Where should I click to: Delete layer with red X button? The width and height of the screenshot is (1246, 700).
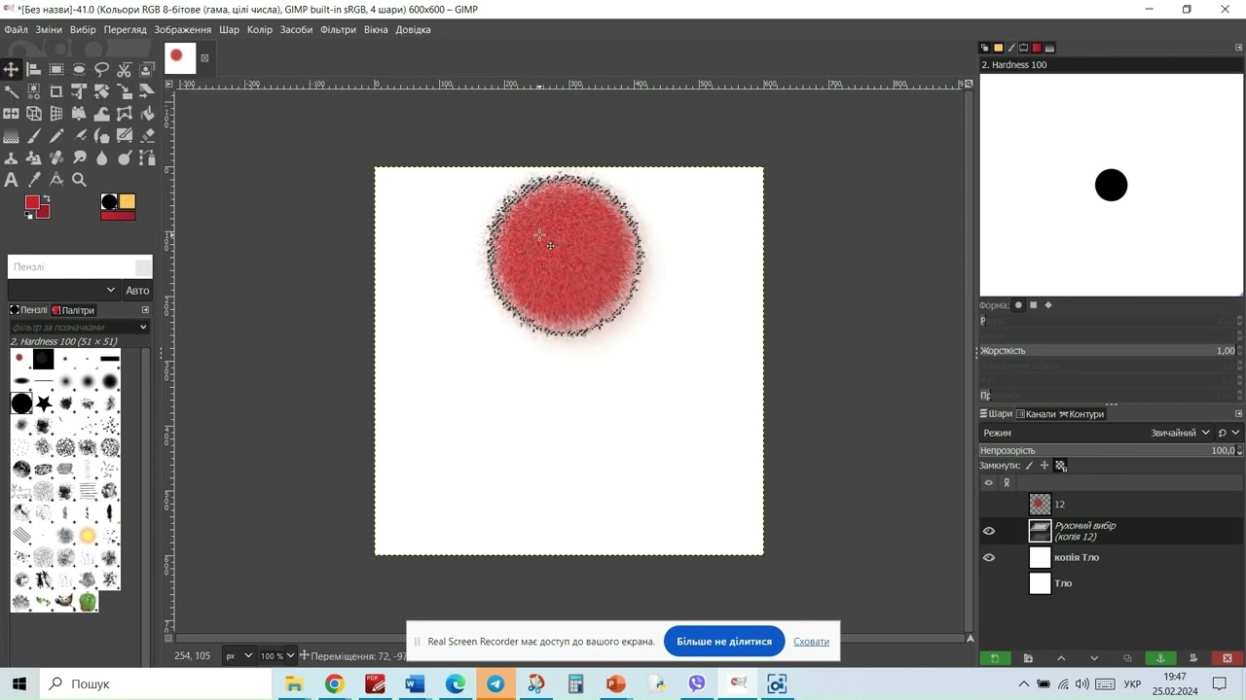(x=1228, y=658)
